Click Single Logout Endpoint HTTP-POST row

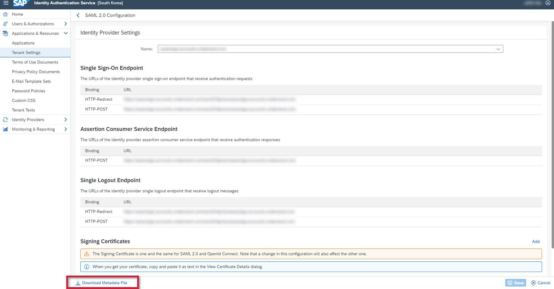(311, 221)
